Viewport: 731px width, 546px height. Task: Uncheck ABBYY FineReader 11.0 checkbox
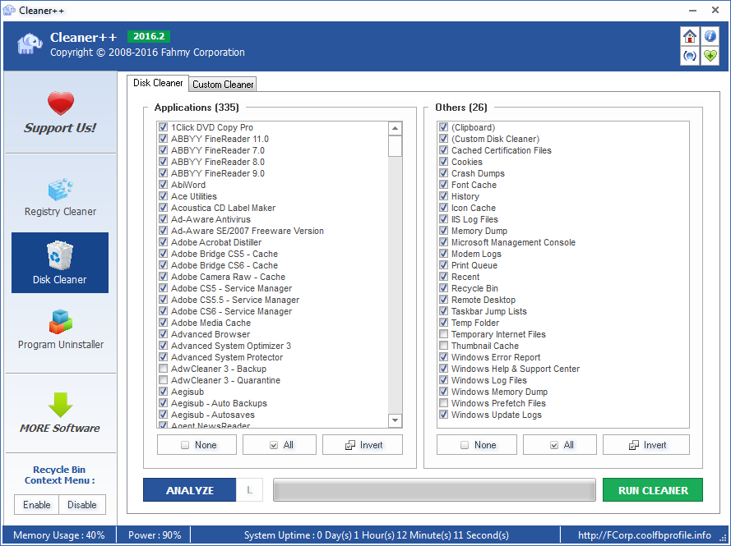(x=163, y=138)
